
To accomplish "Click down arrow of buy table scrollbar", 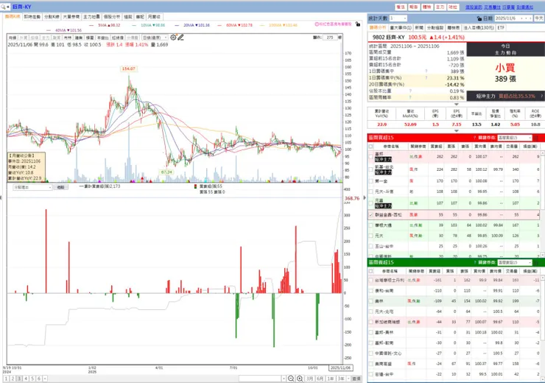I will 542,255.
